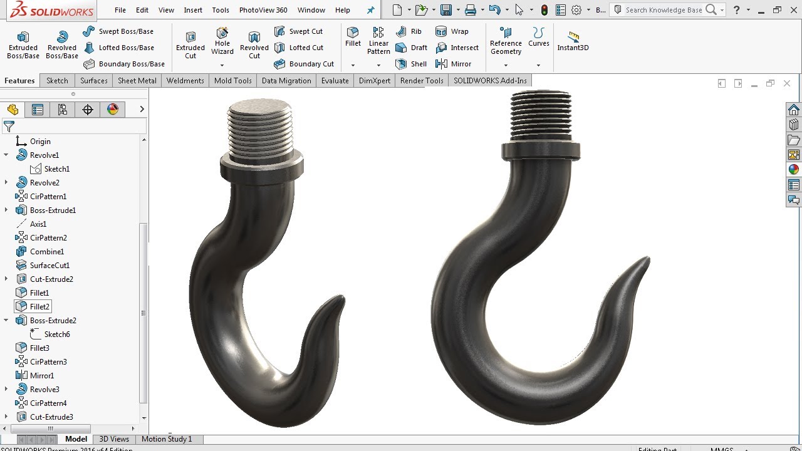Expand the Cut-Extrude2 feature

(6, 279)
